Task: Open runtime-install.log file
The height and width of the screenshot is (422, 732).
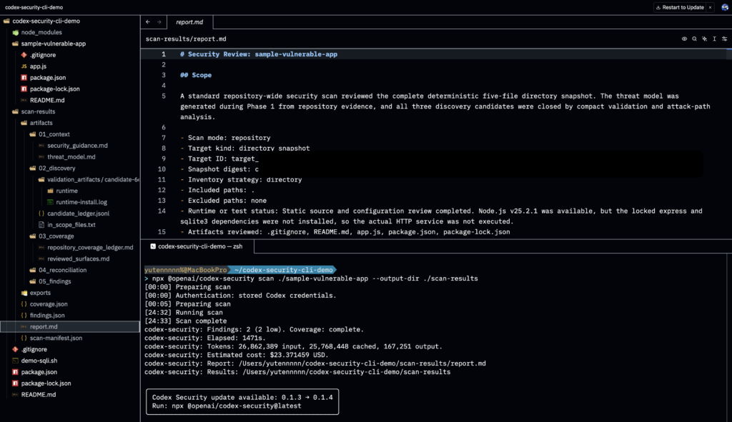Action: coord(81,202)
